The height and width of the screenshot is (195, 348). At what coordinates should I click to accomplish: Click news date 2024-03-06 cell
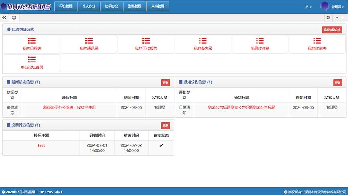tap(131, 110)
